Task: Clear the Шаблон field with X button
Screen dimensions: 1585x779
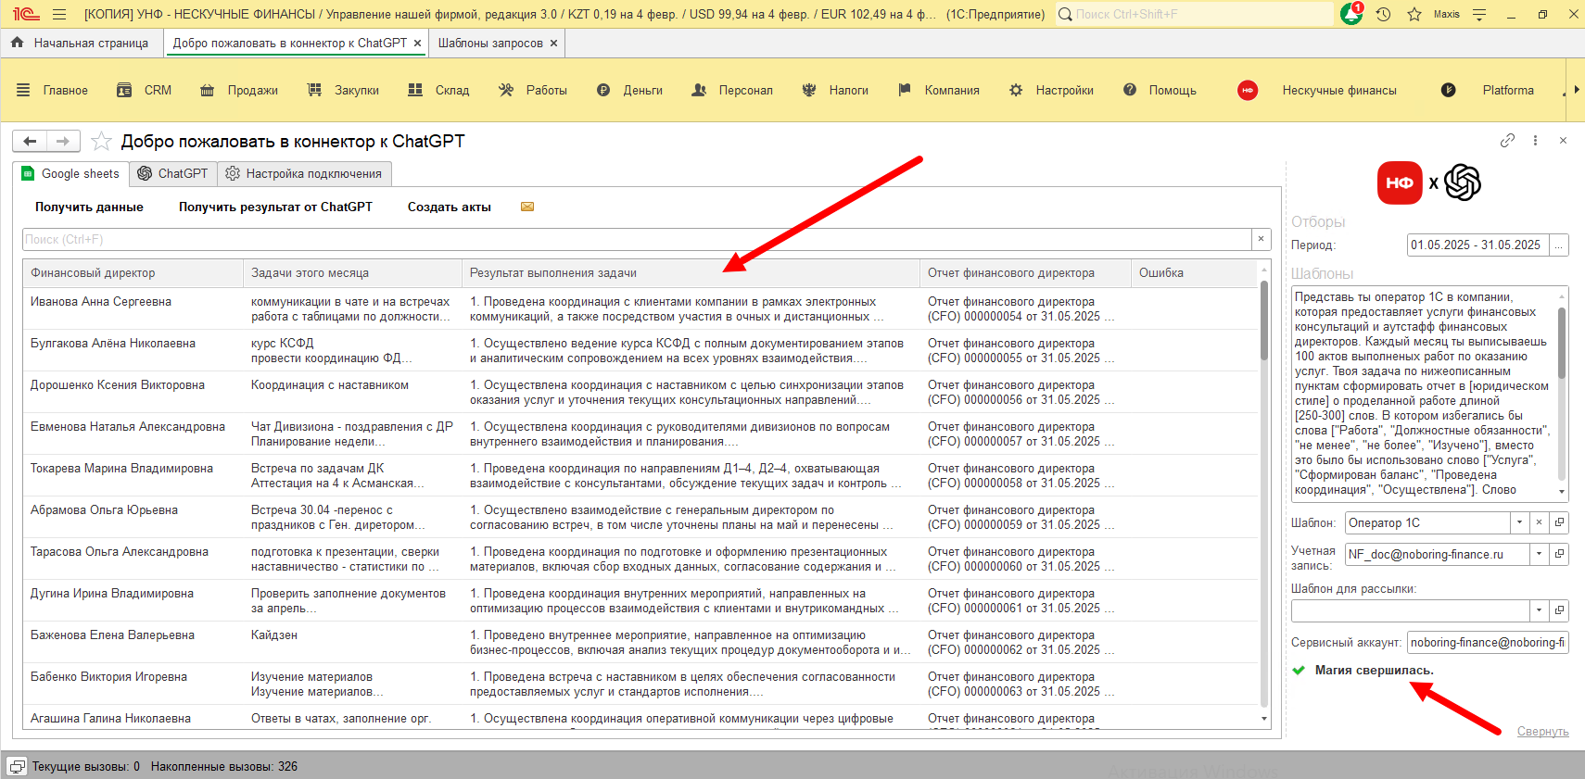Action: (x=1539, y=522)
